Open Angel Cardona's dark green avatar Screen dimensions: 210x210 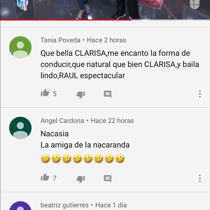pyautogui.click(x=20, y=128)
